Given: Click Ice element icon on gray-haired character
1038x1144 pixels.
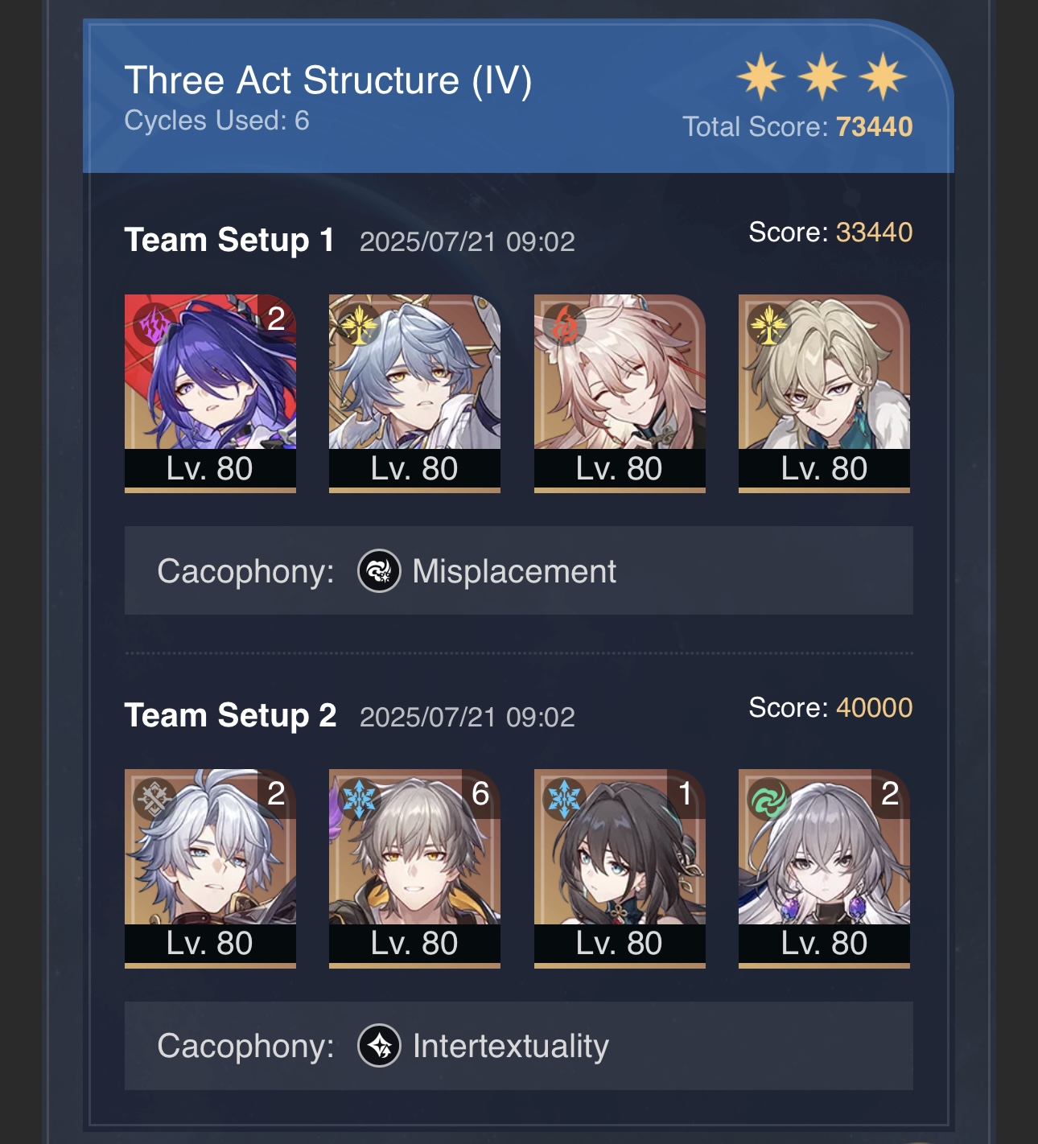Looking at the screenshot, I should click(359, 800).
